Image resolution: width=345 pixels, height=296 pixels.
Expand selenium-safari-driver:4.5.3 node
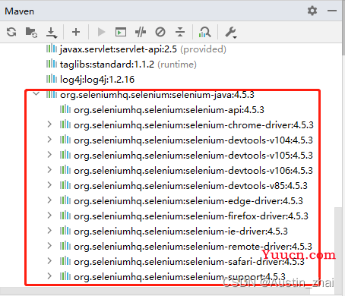(x=49, y=261)
